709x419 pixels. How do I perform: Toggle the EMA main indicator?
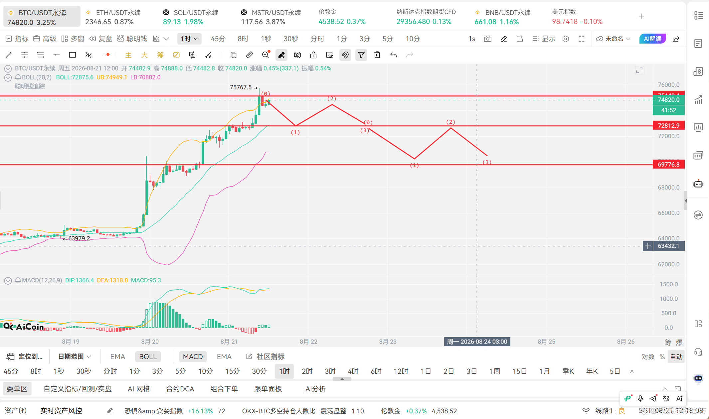[117, 356]
